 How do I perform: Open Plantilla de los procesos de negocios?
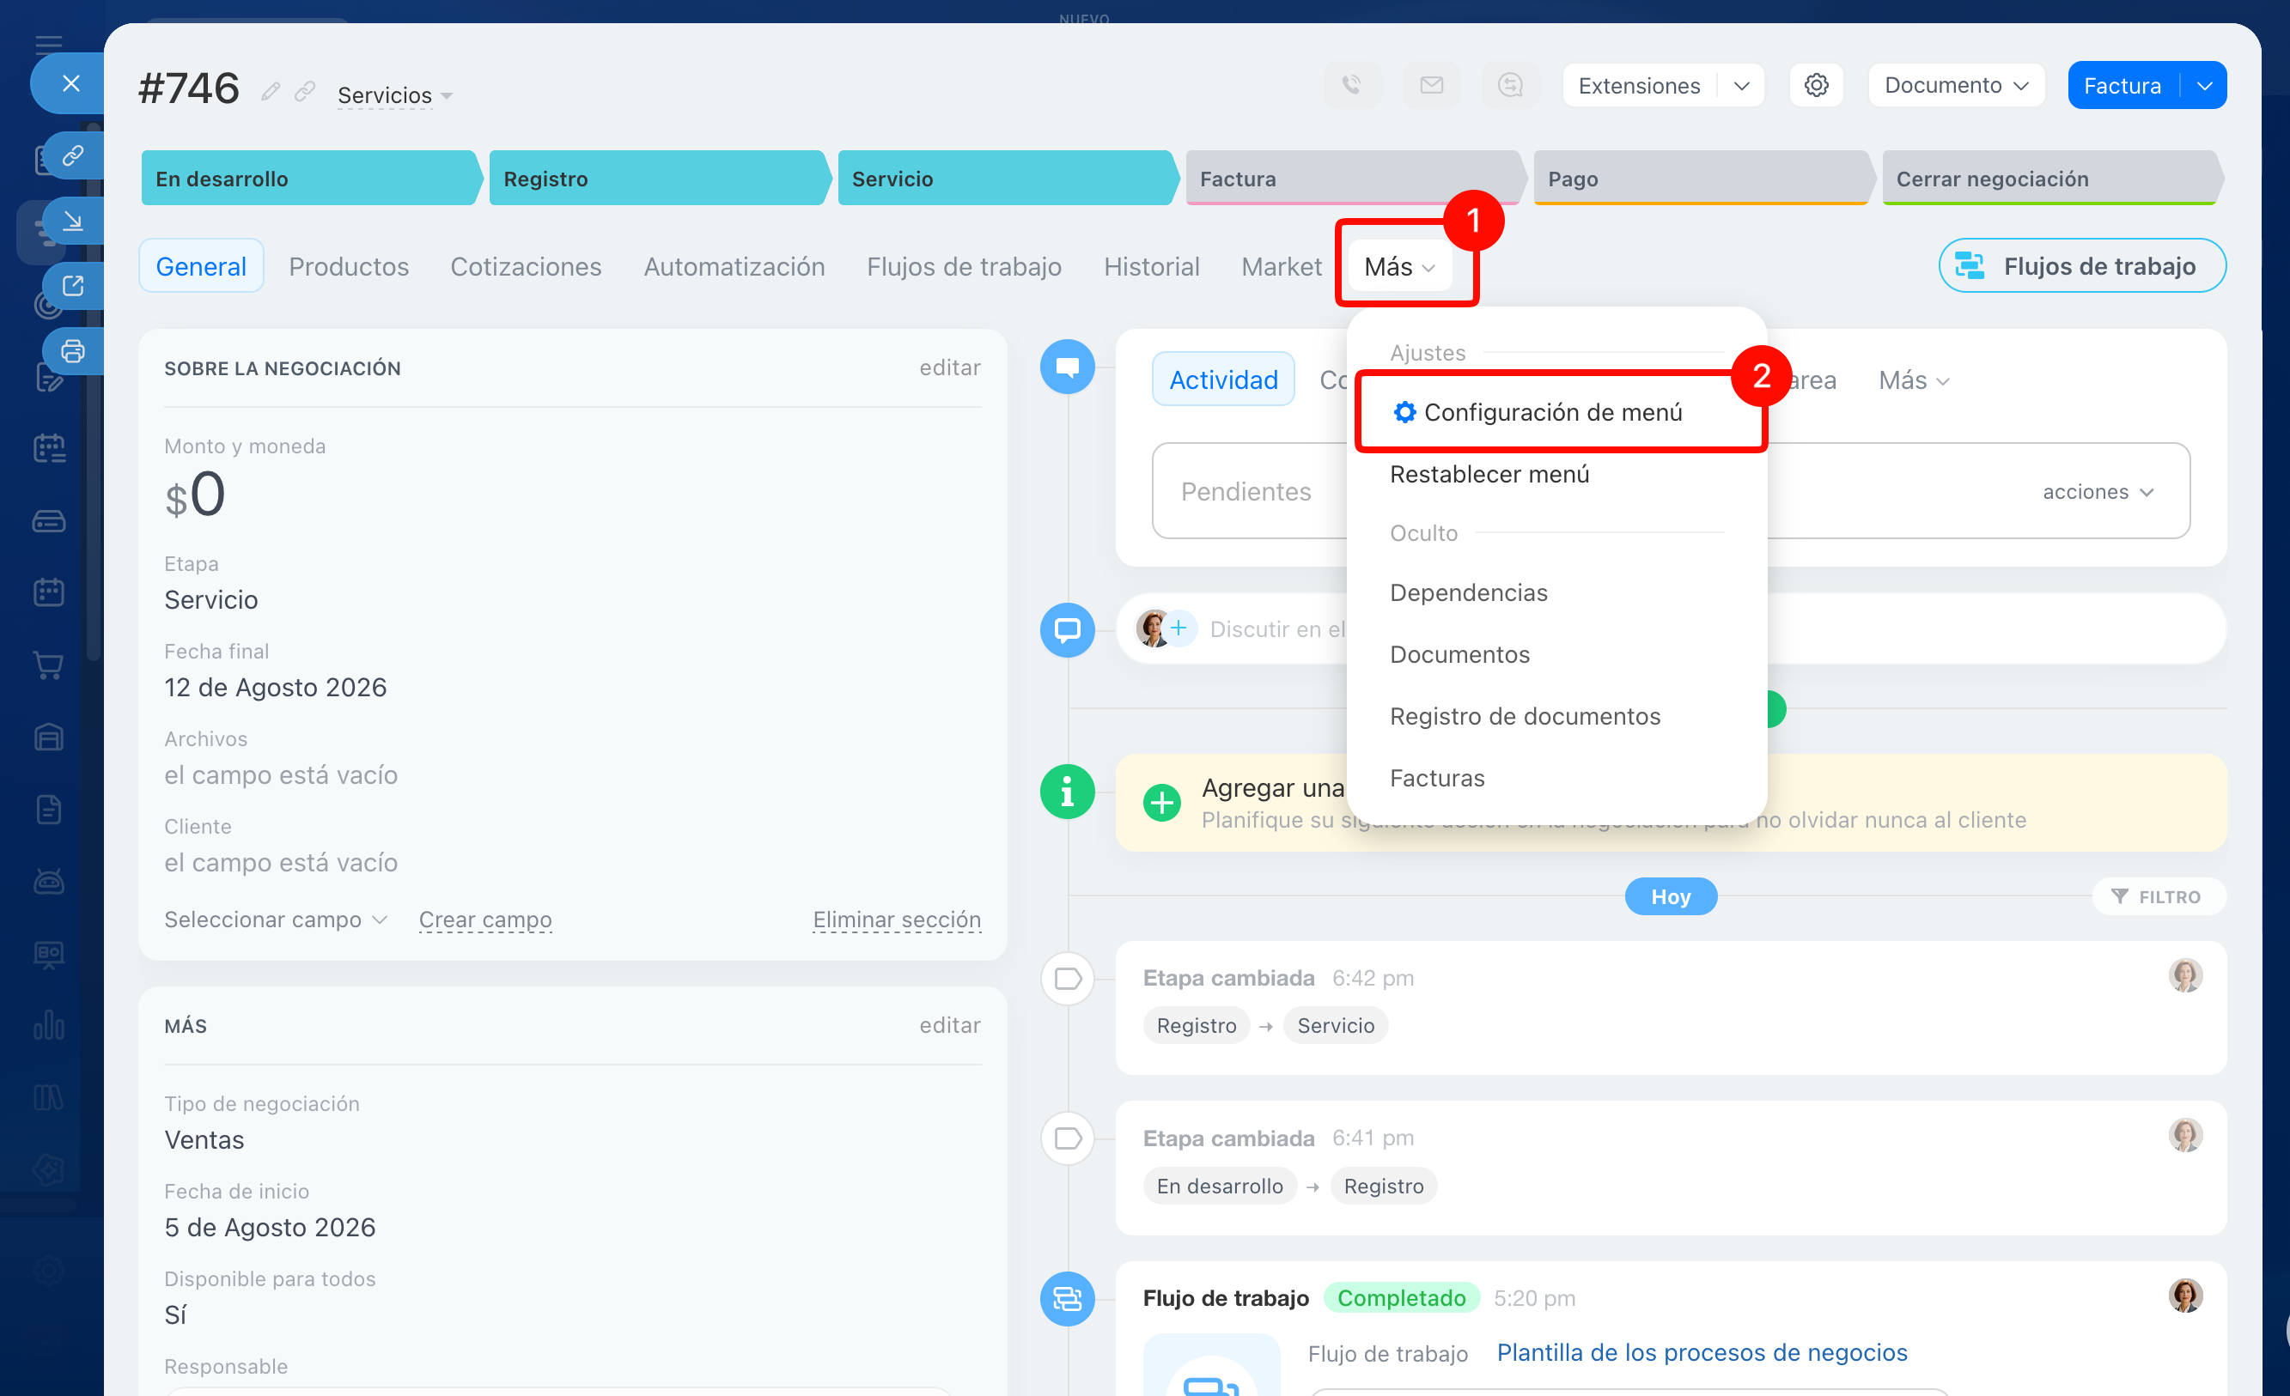coord(1702,1352)
